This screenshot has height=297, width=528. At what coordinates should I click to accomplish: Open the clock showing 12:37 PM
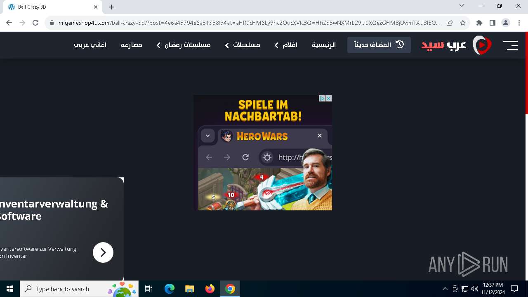(493, 289)
